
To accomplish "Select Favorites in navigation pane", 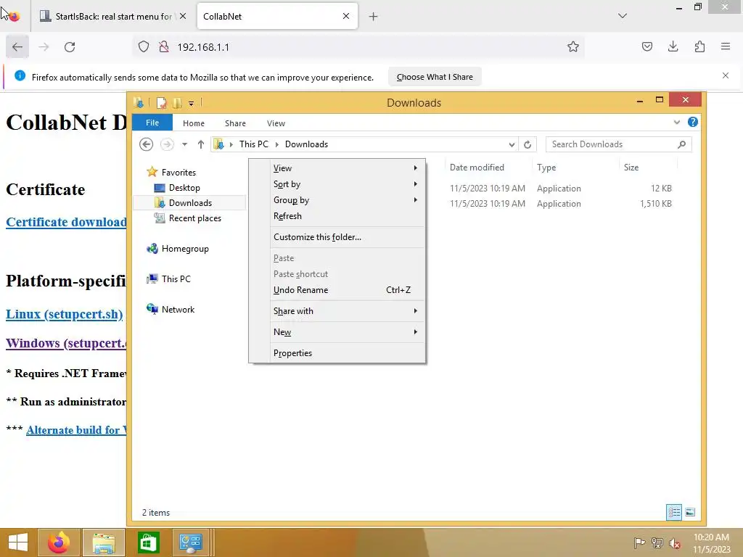I will point(178,173).
